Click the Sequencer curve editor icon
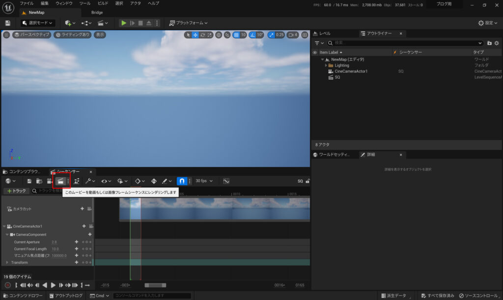 pos(226,181)
